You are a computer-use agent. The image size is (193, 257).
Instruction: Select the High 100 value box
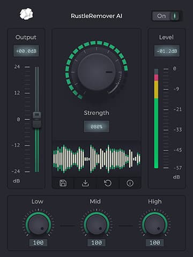[155, 243]
